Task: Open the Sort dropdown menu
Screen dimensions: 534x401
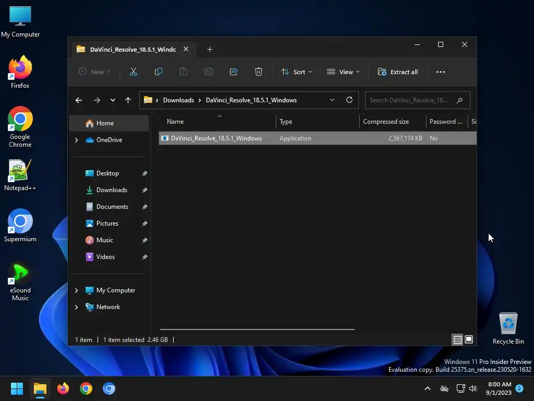Action: [x=296, y=72]
